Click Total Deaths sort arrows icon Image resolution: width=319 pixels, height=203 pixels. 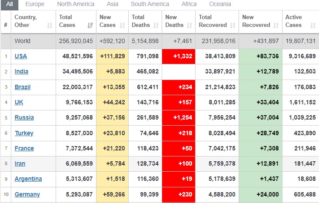point(156,26)
